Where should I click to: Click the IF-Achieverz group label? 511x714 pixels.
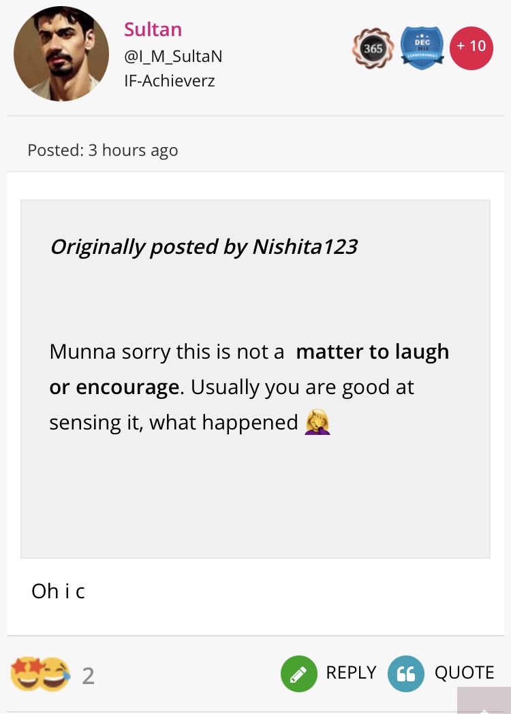169,82
